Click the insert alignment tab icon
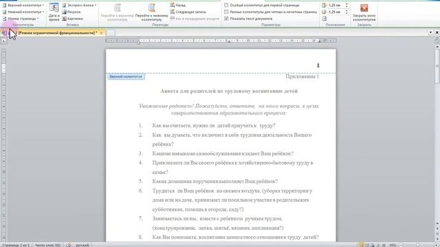The image size is (440, 247). click(x=324, y=19)
